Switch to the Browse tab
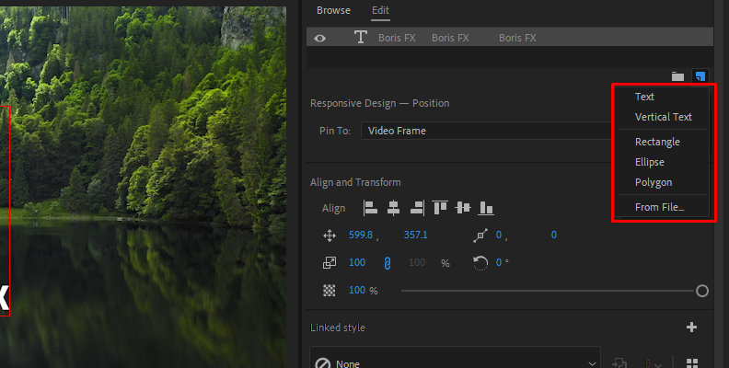 tap(333, 10)
